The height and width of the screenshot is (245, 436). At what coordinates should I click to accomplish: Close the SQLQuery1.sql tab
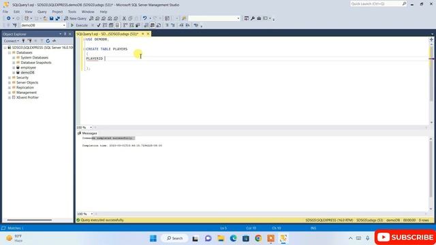point(149,34)
